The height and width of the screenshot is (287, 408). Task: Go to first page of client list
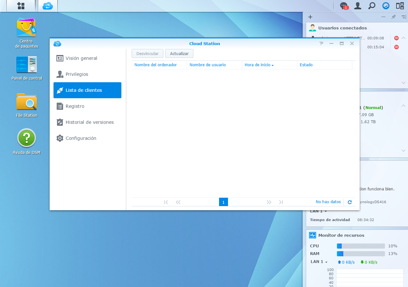tap(166, 202)
